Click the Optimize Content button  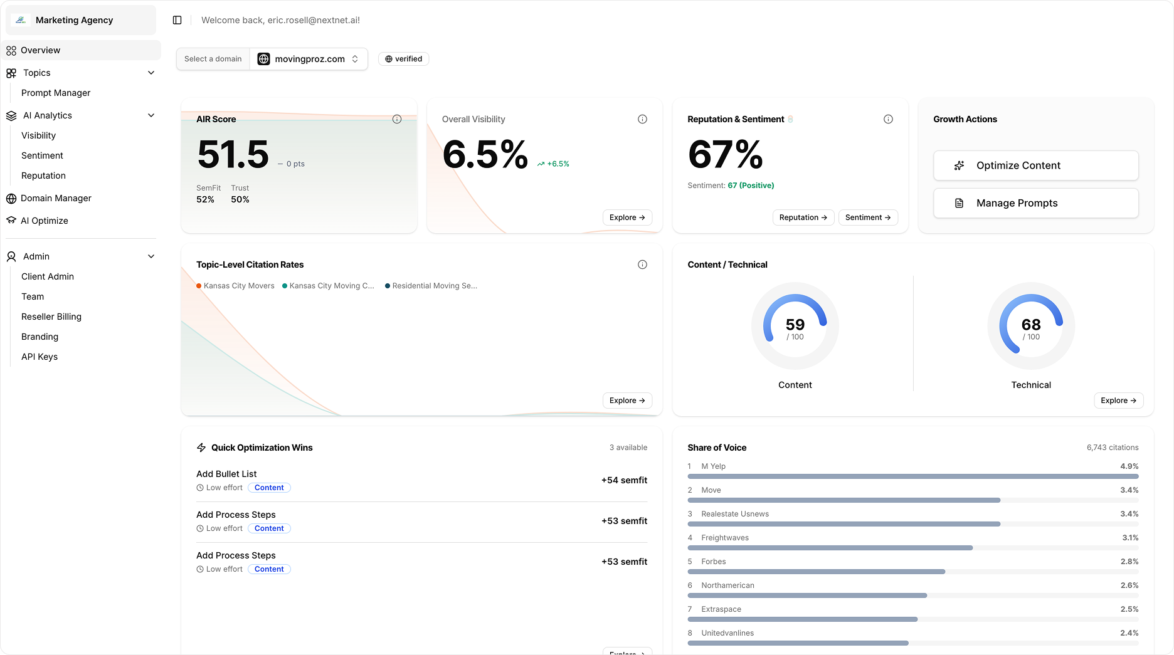(x=1035, y=165)
